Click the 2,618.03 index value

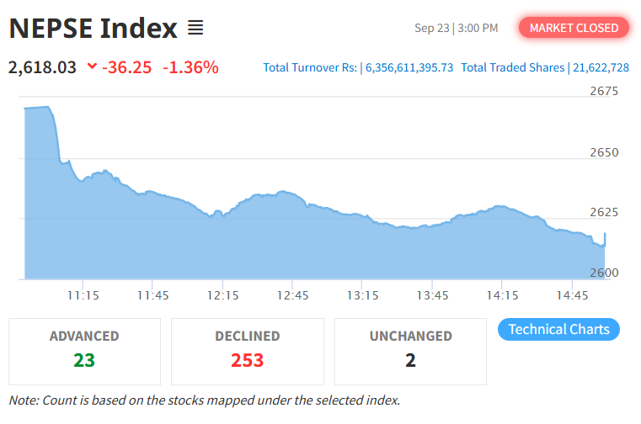pos(42,67)
